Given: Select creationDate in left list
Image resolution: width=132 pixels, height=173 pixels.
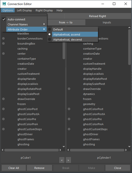Looking at the screenshot, I should pyautogui.click(x=26, y=64).
